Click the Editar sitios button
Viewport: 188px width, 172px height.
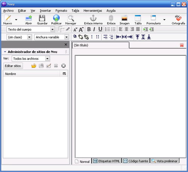pyautogui.click(x=13, y=66)
